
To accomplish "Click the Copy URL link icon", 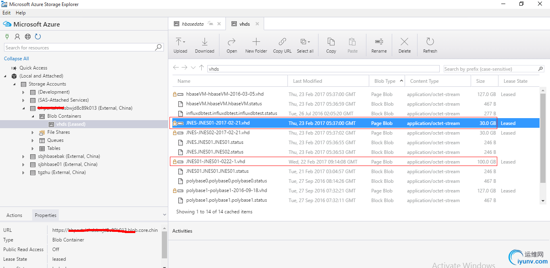I will tap(282, 41).
